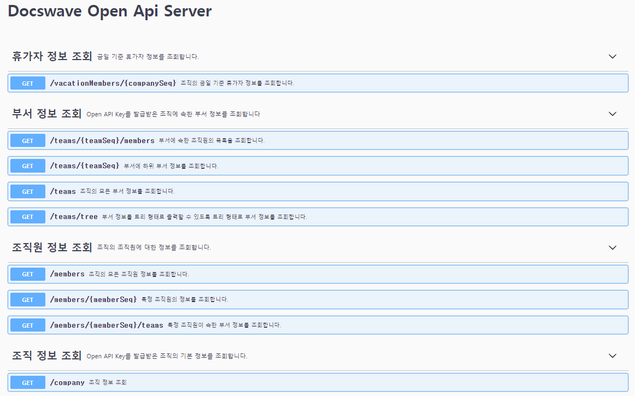Click the /teams/tree row description text
The height and width of the screenshot is (396, 635).
coord(204,217)
